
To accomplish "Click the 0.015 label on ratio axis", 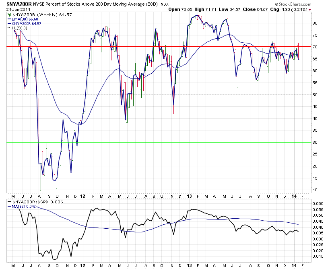I will point(318,257).
